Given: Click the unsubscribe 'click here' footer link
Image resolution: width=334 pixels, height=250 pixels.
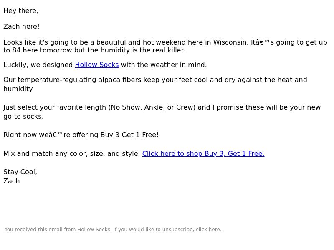Looking at the screenshot, I should tap(207, 230).
